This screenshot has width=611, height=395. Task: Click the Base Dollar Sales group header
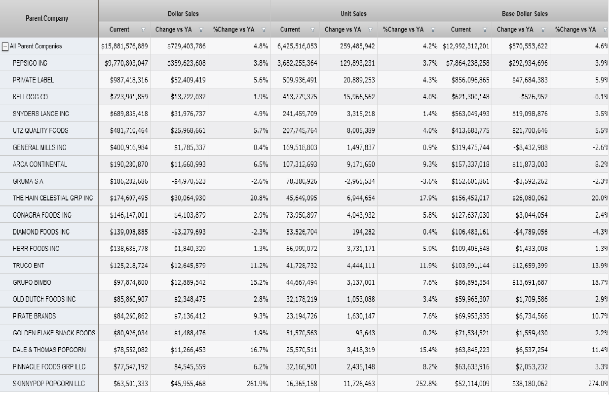point(525,13)
